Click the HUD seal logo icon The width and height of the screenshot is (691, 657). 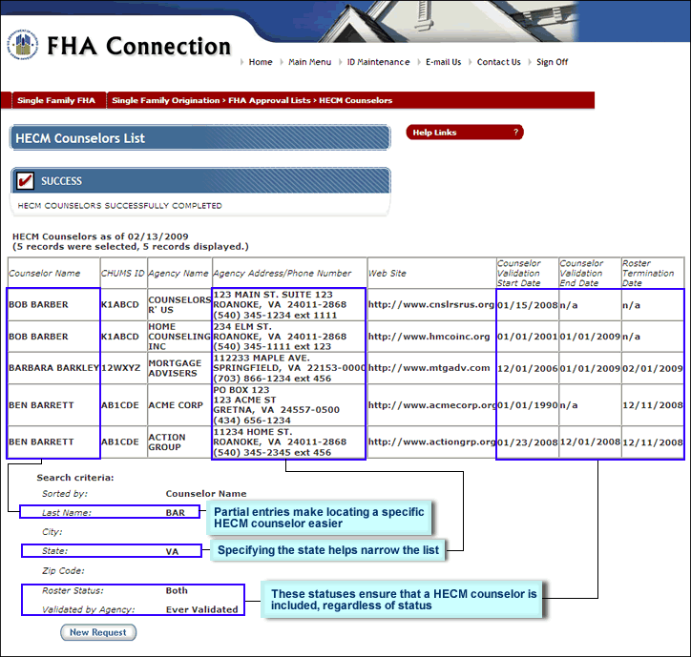tap(23, 45)
